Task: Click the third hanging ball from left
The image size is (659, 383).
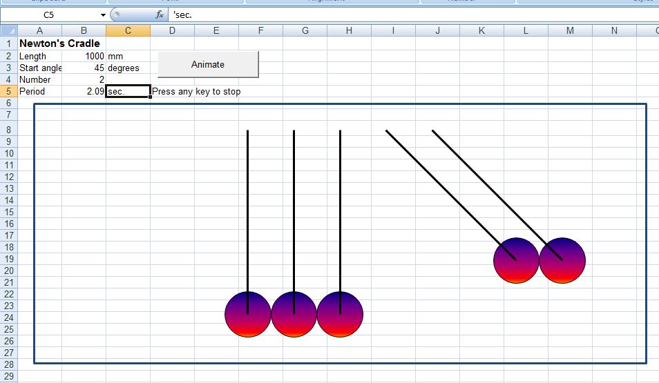Action: (x=340, y=314)
